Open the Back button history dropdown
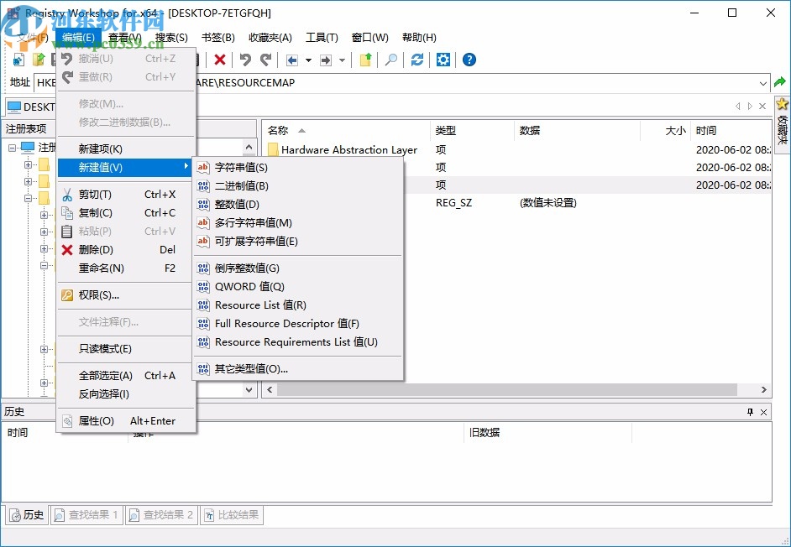791x547 pixels. [x=307, y=60]
